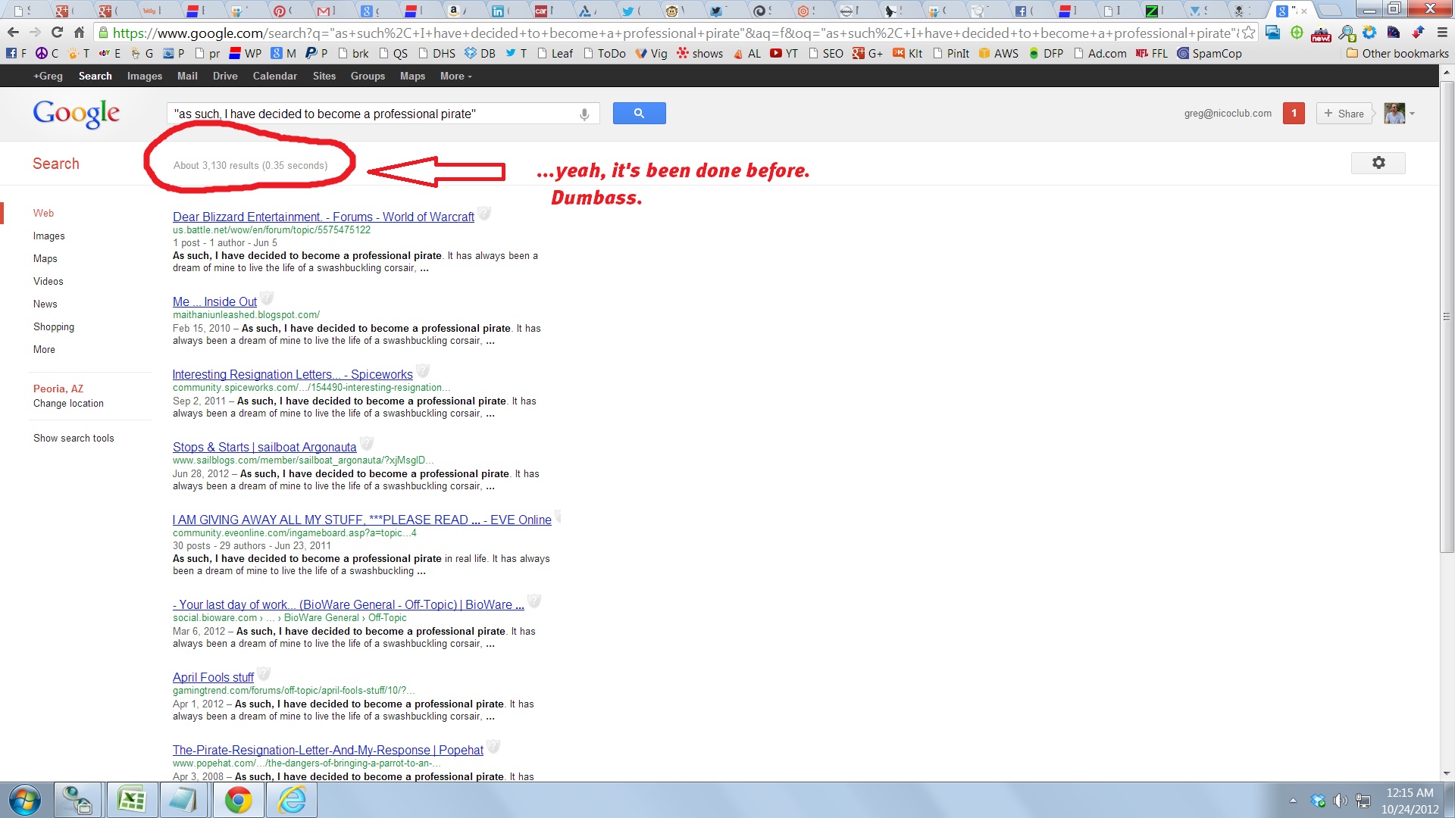Click the vertical scrollbar thumb

(x=1447, y=316)
